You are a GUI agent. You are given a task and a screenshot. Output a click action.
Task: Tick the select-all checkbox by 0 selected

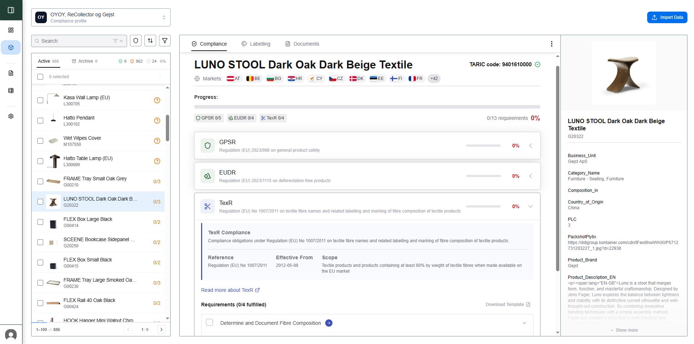[x=40, y=77]
